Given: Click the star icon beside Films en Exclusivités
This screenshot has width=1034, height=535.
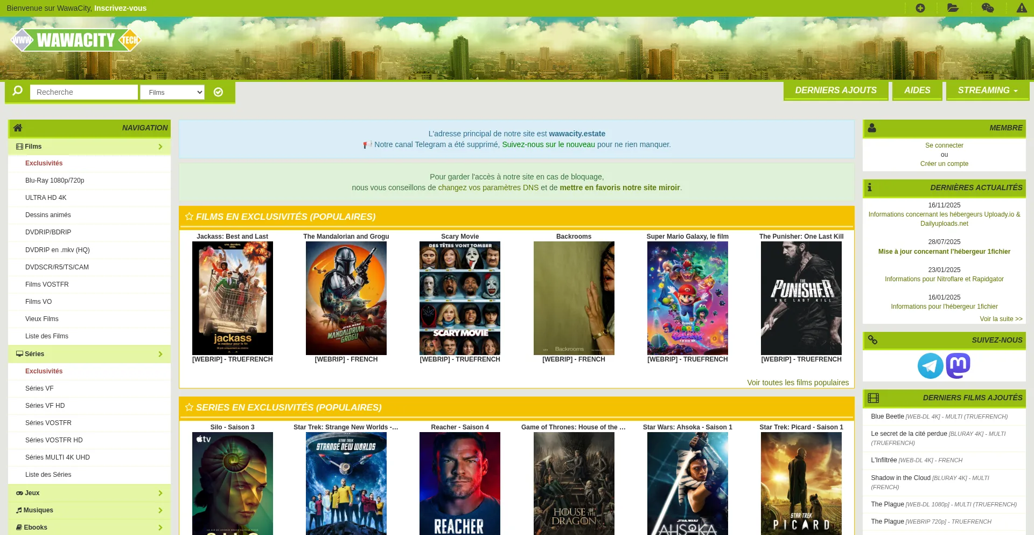Looking at the screenshot, I should point(189,217).
